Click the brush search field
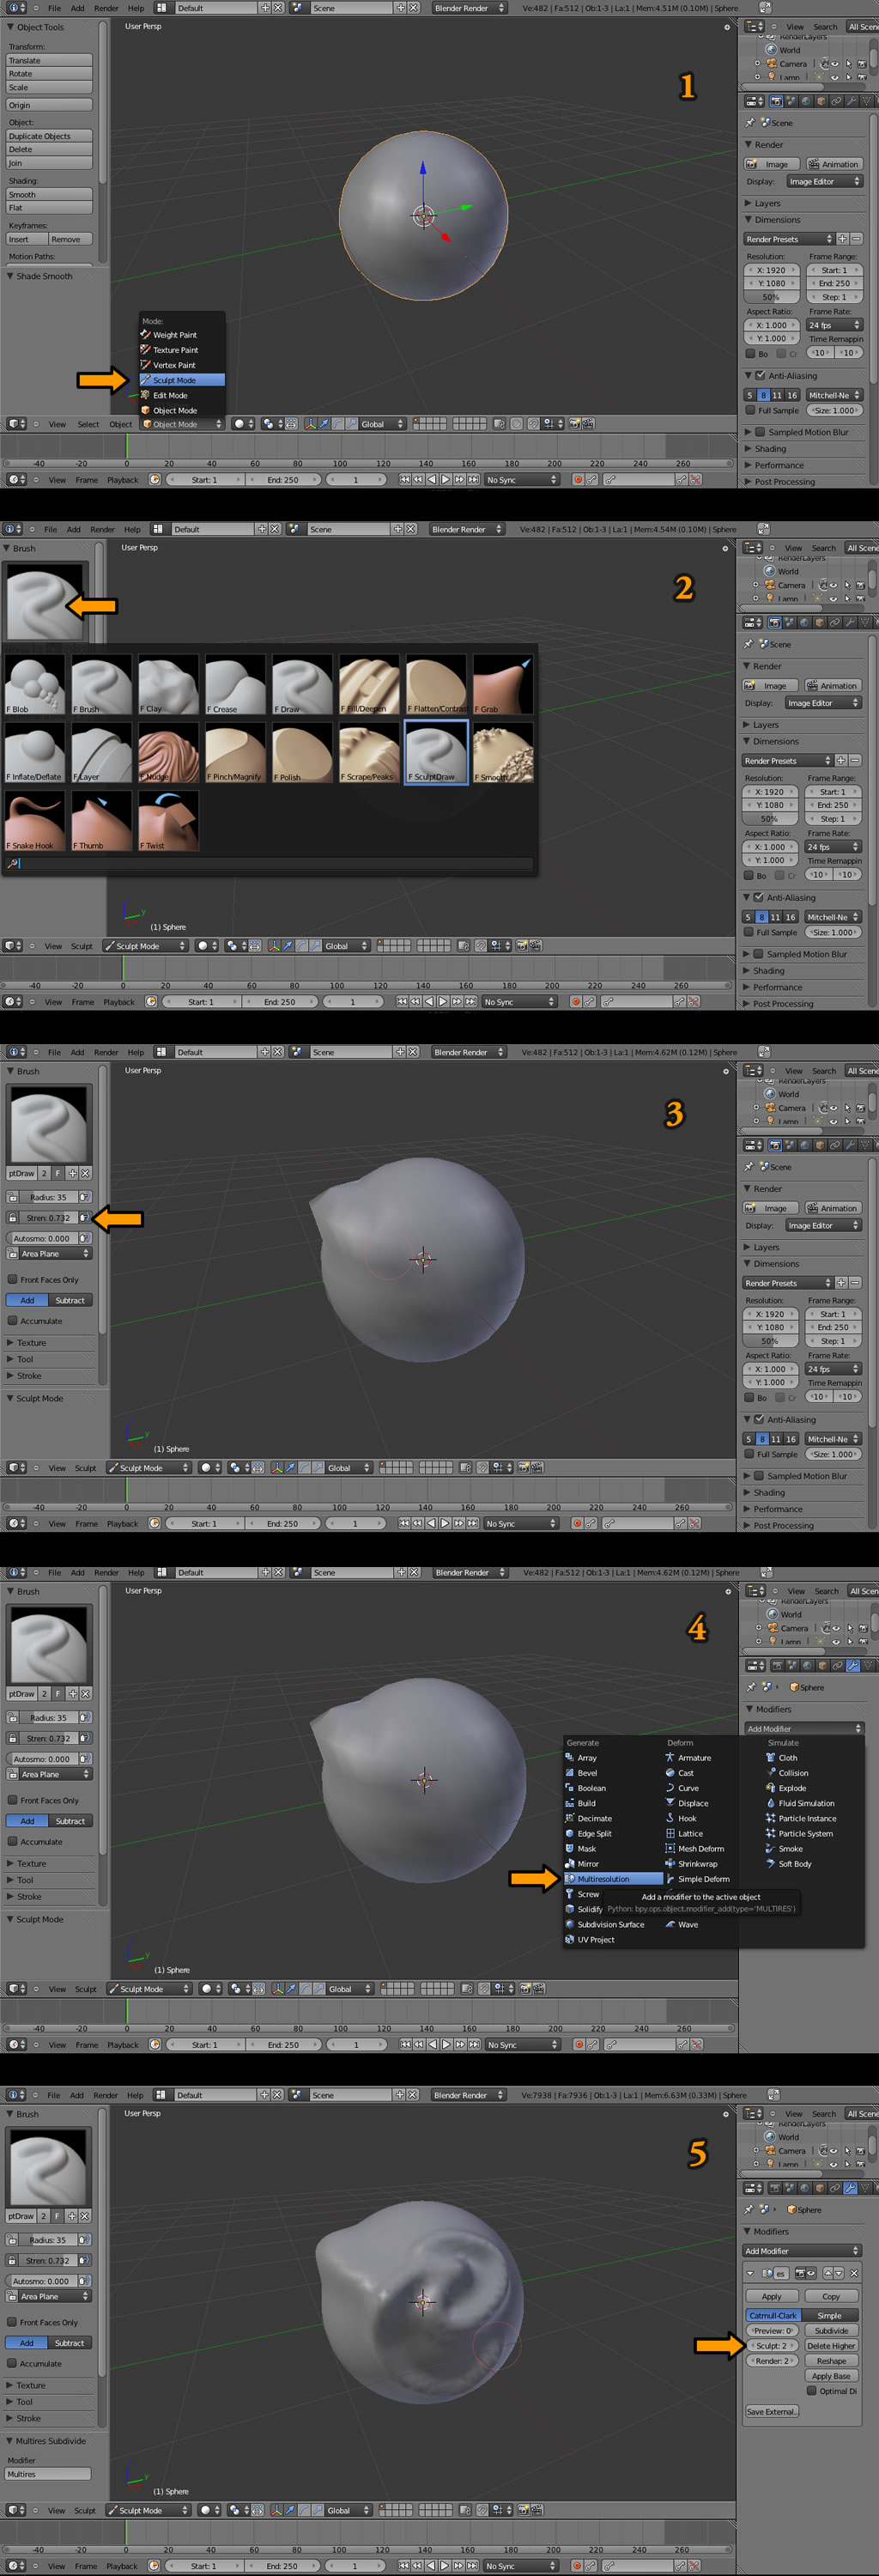 click(269, 863)
